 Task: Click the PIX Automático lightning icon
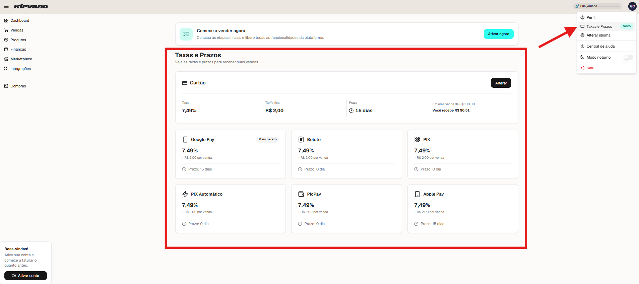coord(185,194)
